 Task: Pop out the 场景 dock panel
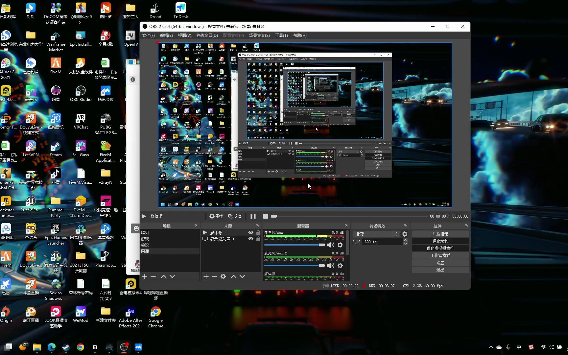(x=196, y=226)
